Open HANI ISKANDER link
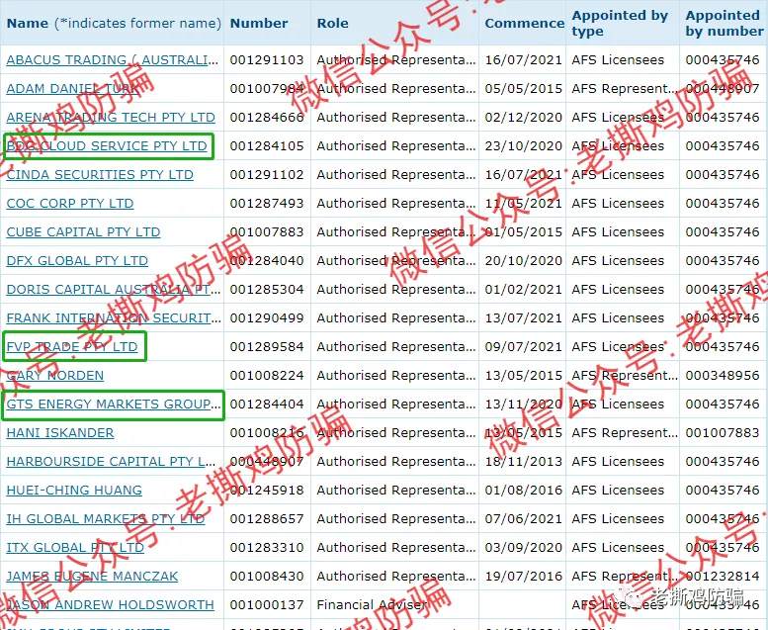 pyautogui.click(x=60, y=433)
